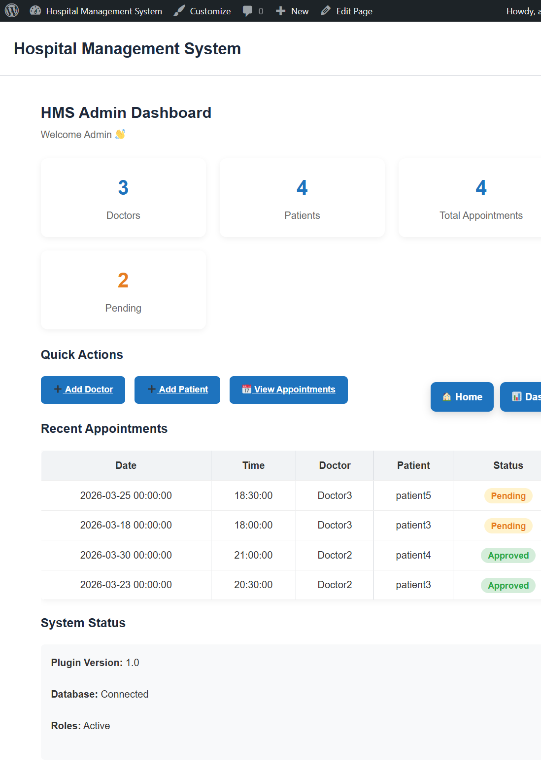541x777 pixels.
Task: Open View Appointments
Action: pos(289,390)
